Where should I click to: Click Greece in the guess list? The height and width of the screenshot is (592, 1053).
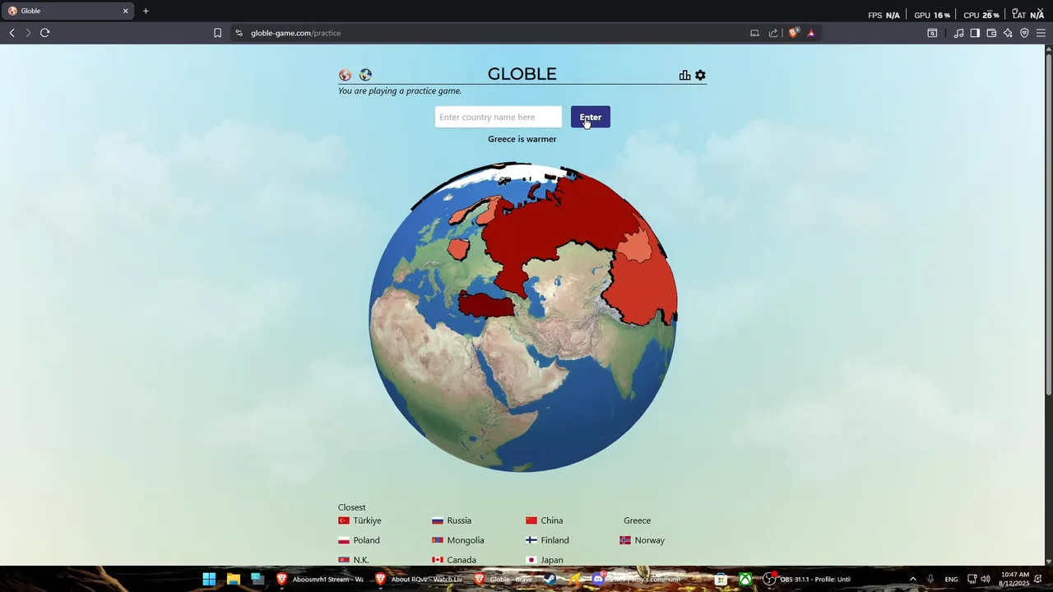637,520
